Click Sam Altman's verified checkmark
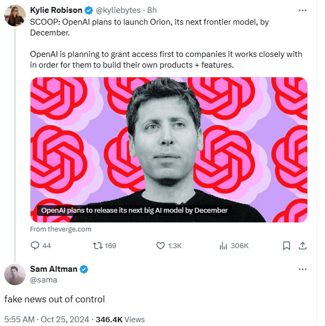325x326 pixels. 84,269
